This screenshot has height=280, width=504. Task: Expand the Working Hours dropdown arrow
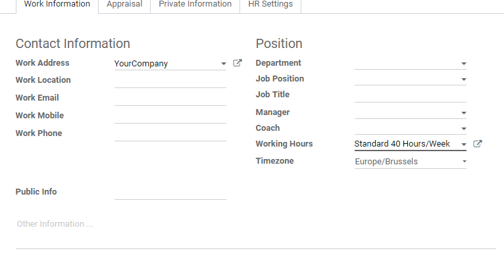coord(463,145)
